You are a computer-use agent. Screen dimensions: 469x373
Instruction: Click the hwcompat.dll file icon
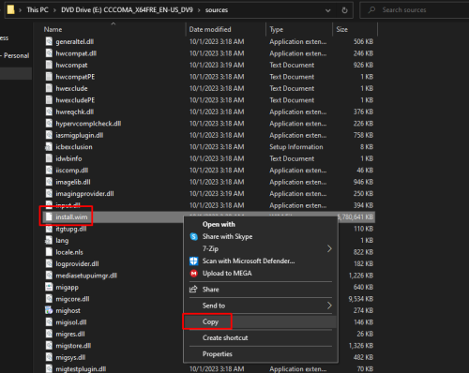[x=49, y=53]
